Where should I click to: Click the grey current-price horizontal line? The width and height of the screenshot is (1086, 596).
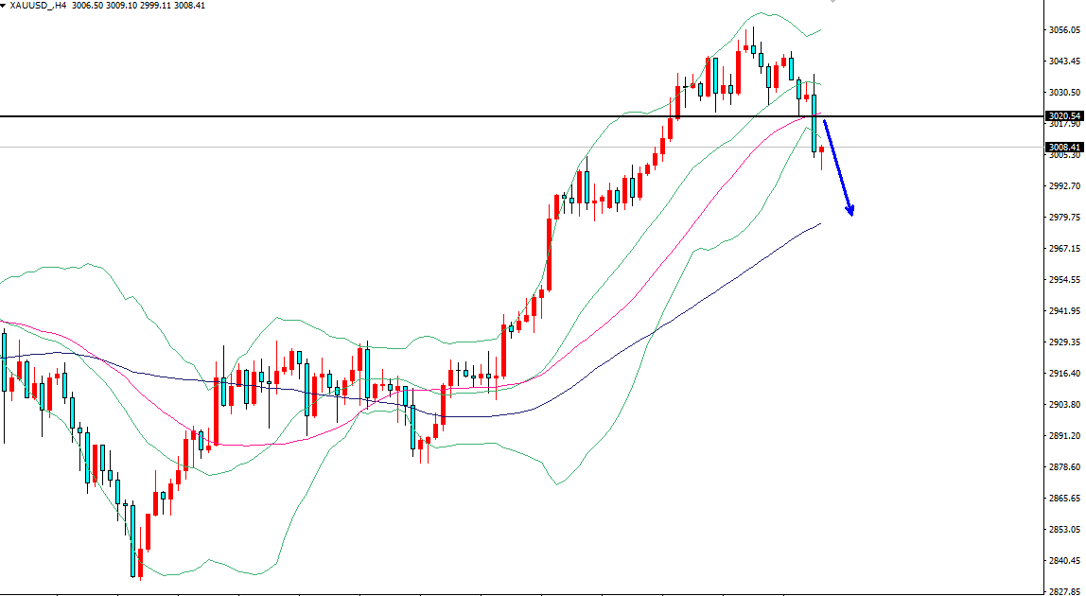click(473, 147)
